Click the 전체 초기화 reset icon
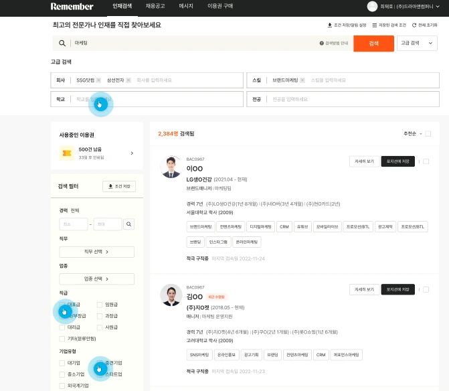Viewport: 449px width, 391px height. (x=414, y=25)
